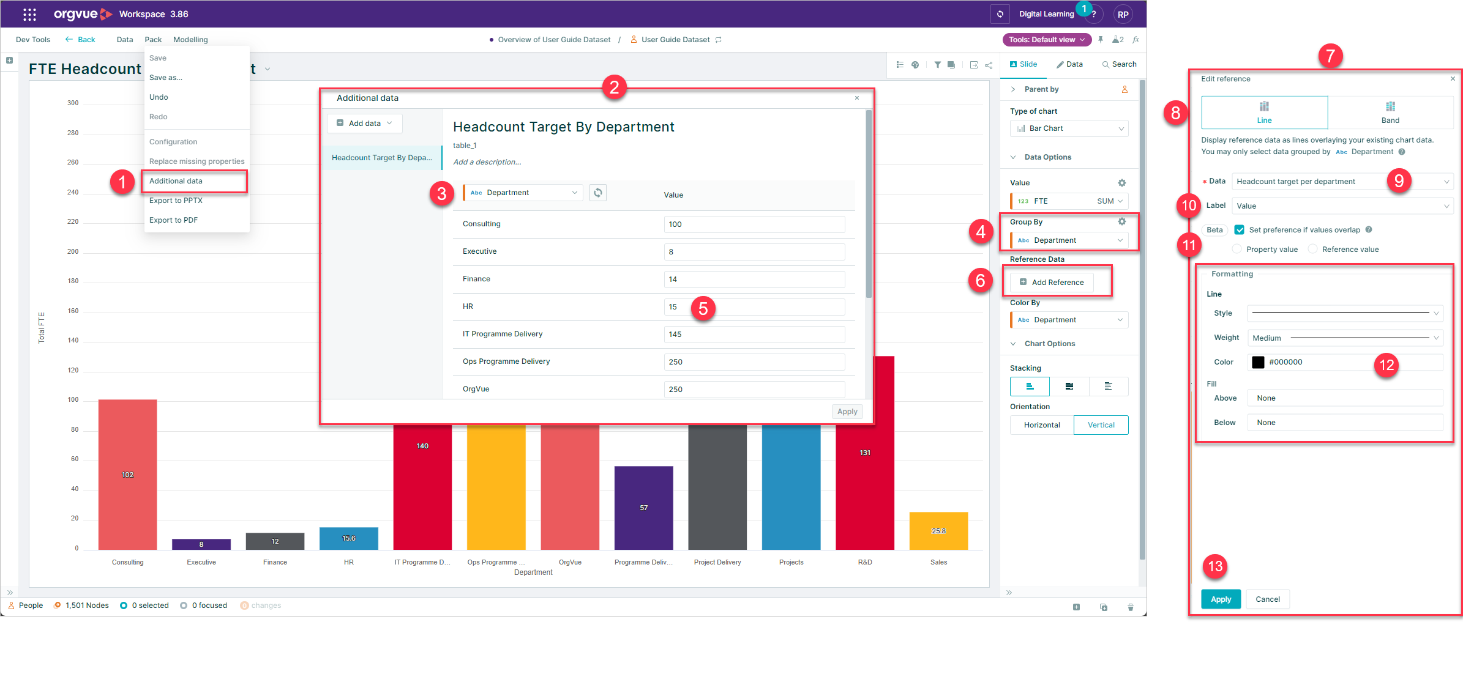Click the black line color swatch
The width and height of the screenshot is (1463, 696).
coord(1258,362)
